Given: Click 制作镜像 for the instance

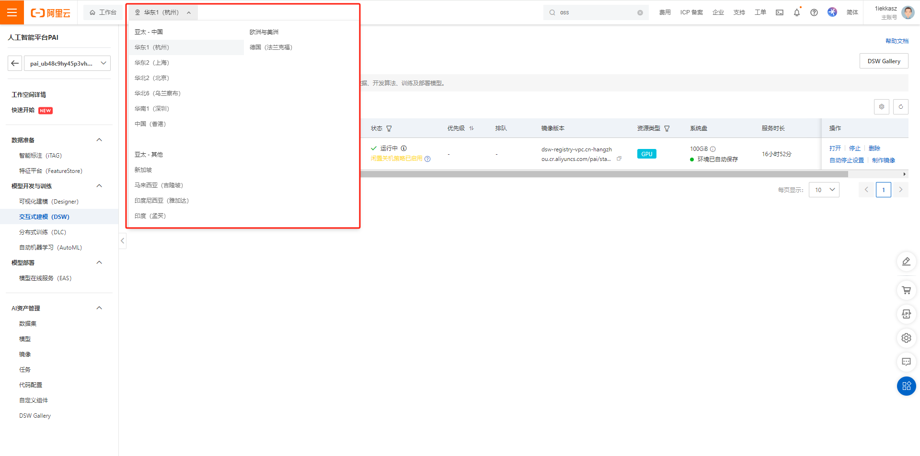Looking at the screenshot, I should point(884,160).
